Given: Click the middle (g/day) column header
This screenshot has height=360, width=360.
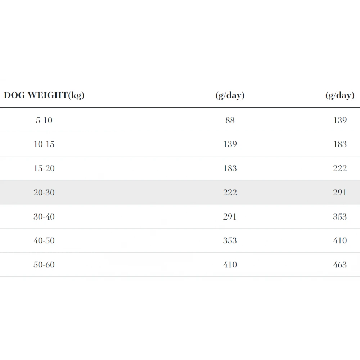Looking at the screenshot, I should point(230,95).
